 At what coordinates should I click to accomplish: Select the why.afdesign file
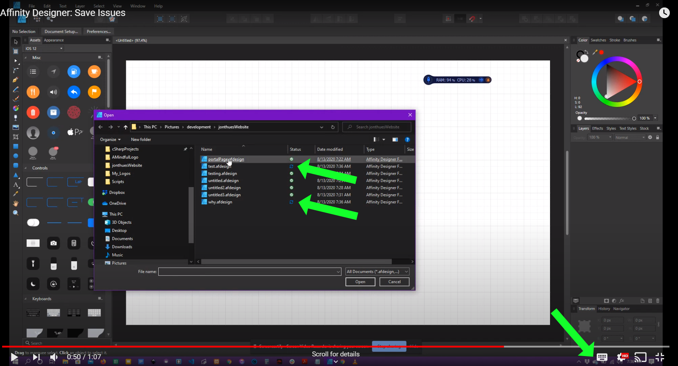click(220, 202)
